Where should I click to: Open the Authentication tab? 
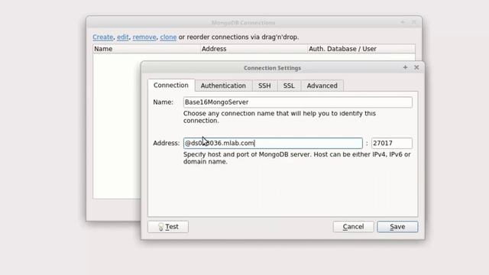point(223,86)
